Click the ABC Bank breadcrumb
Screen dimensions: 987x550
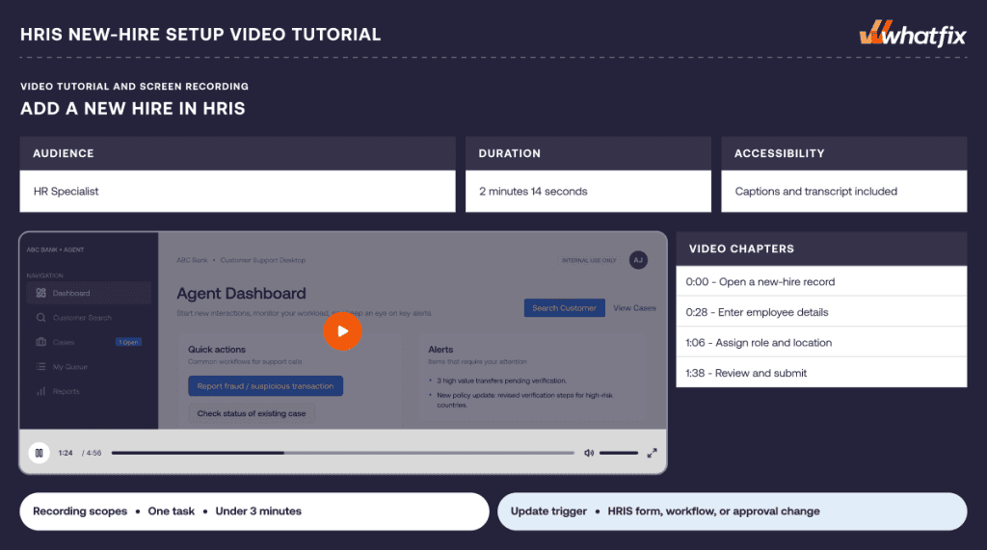tap(192, 260)
